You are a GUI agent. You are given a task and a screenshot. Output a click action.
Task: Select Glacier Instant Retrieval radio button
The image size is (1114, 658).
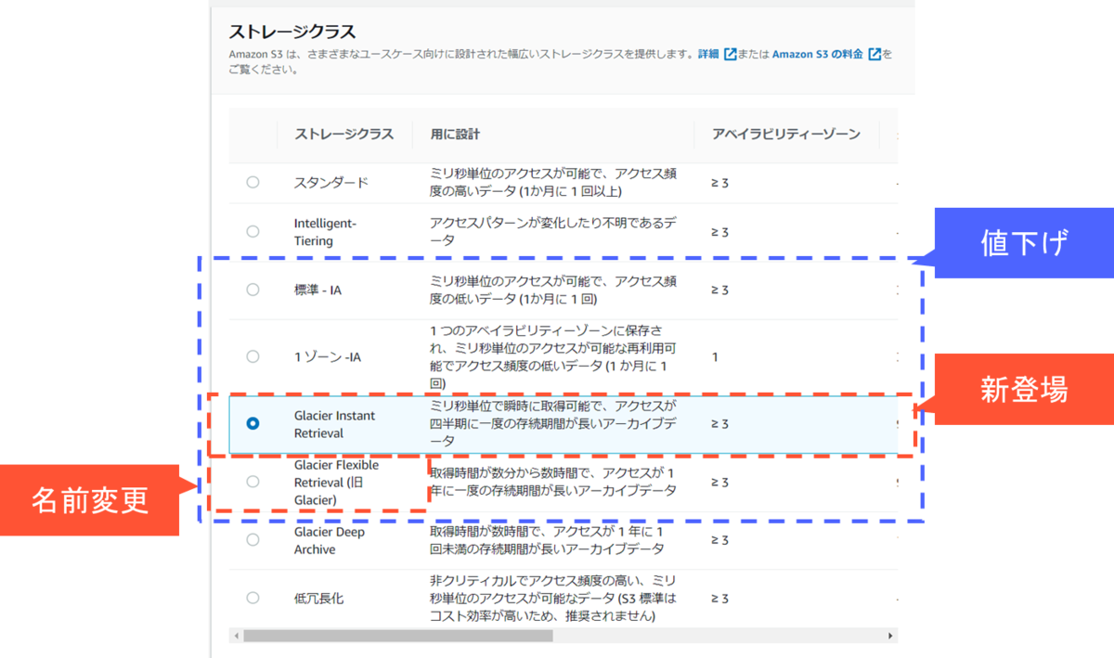253,423
